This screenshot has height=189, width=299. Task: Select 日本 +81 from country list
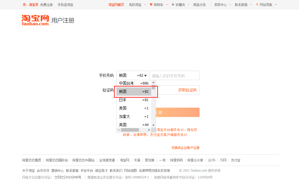134,100
